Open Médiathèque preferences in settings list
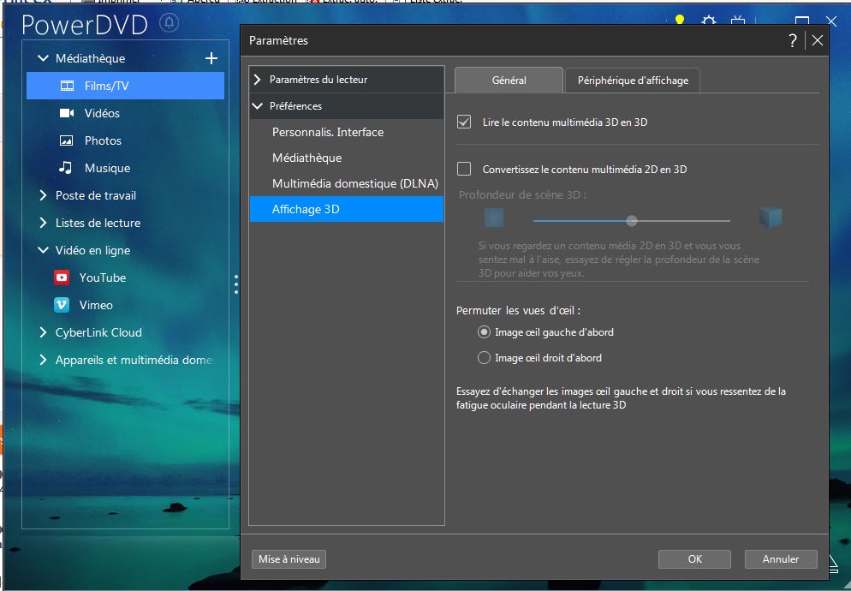The height and width of the screenshot is (591, 851). click(346, 158)
